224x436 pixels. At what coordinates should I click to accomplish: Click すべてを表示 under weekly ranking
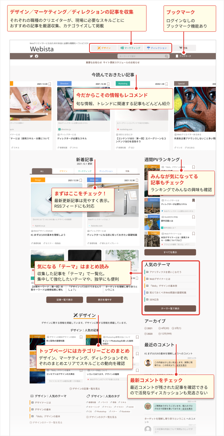(170, 252)
